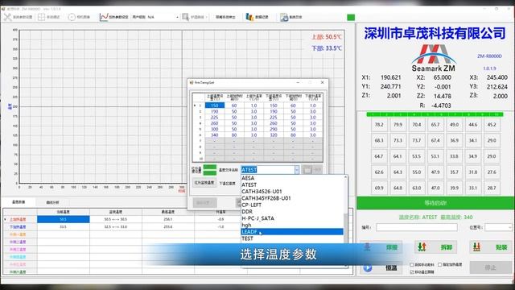The width and height of the screenshot is (515, 290).
Task: Select the 290 cell in dialog table
Action: point(274,129)
